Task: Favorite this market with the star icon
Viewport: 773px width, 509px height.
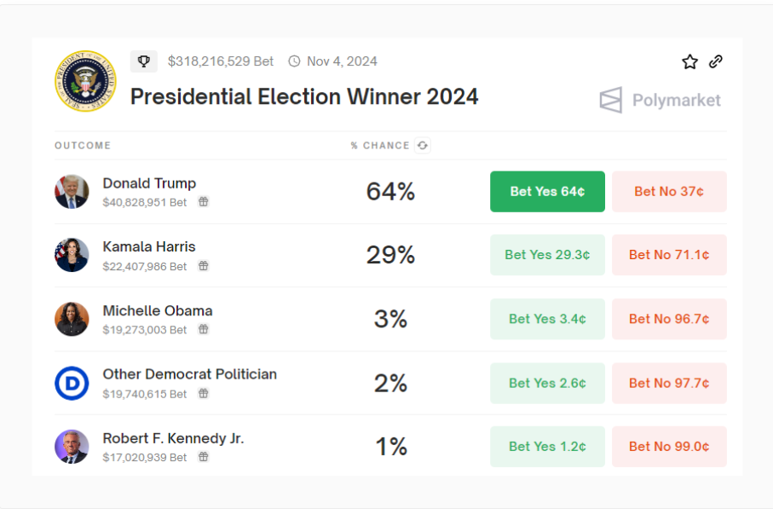Action: pyautogui.click(x=689, y=61)
